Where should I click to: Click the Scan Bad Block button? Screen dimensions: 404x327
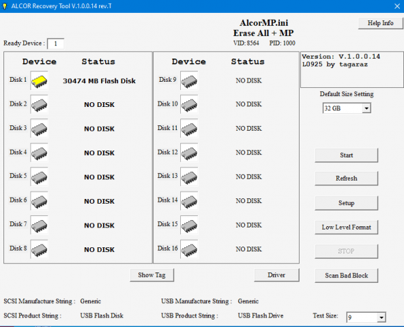[346, 275]
